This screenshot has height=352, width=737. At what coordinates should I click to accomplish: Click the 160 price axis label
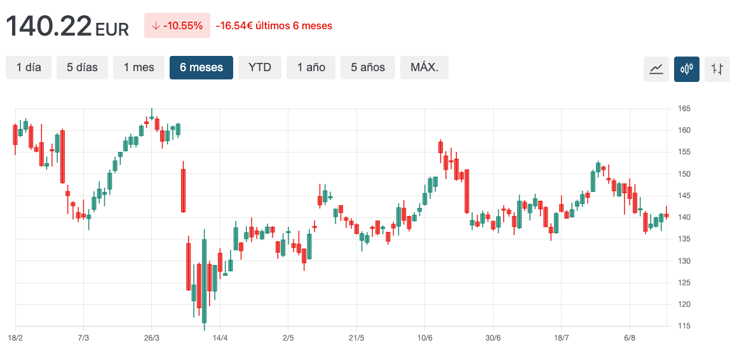pos(684,131)
